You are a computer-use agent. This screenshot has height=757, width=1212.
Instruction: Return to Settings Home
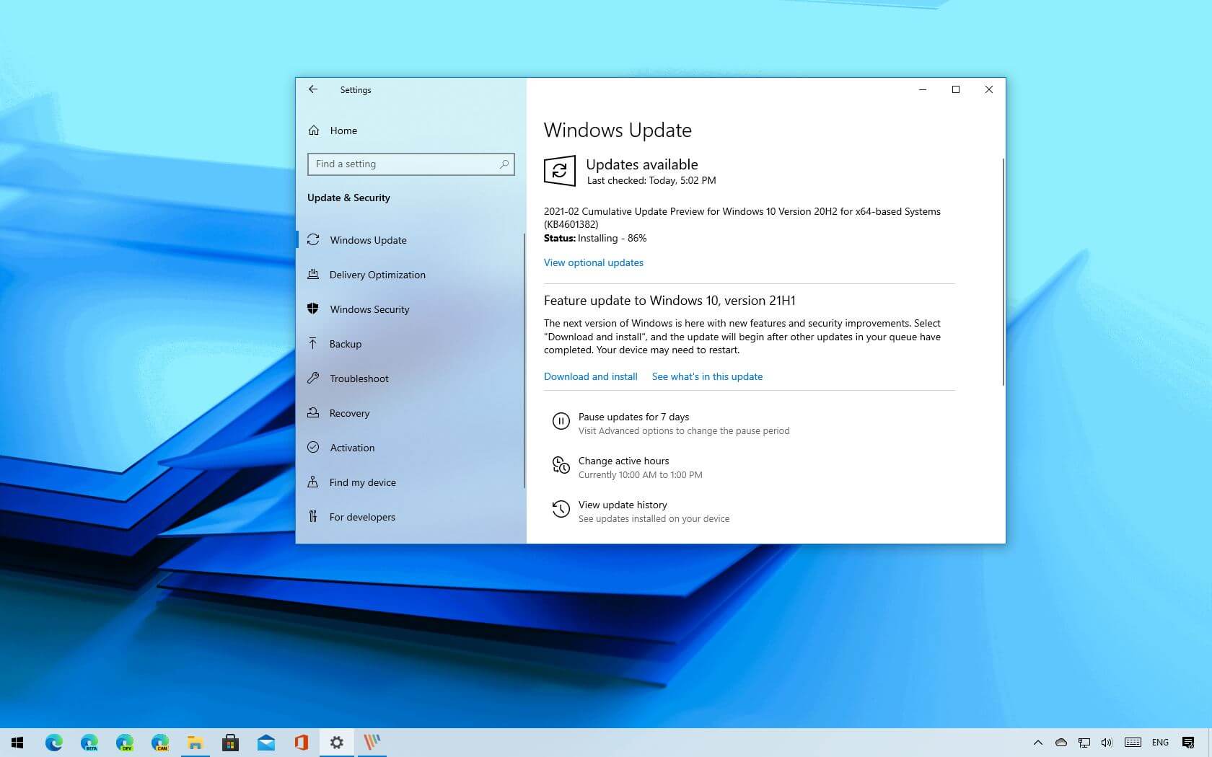point(343,130)
